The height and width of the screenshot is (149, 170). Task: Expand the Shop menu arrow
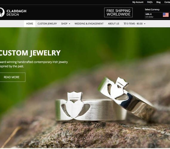pyautogui.click(x=69, y=24)
